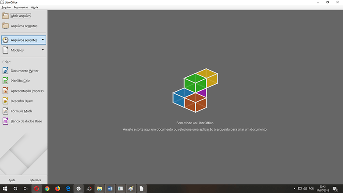The image size is (343, 193).
Task: Launch Firefox from the taskbar
Action: [x=57, y=189]
